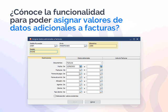Open the Almacén 'De' lookup icon
Screen dimensions: 168x112
pos(81,81)
